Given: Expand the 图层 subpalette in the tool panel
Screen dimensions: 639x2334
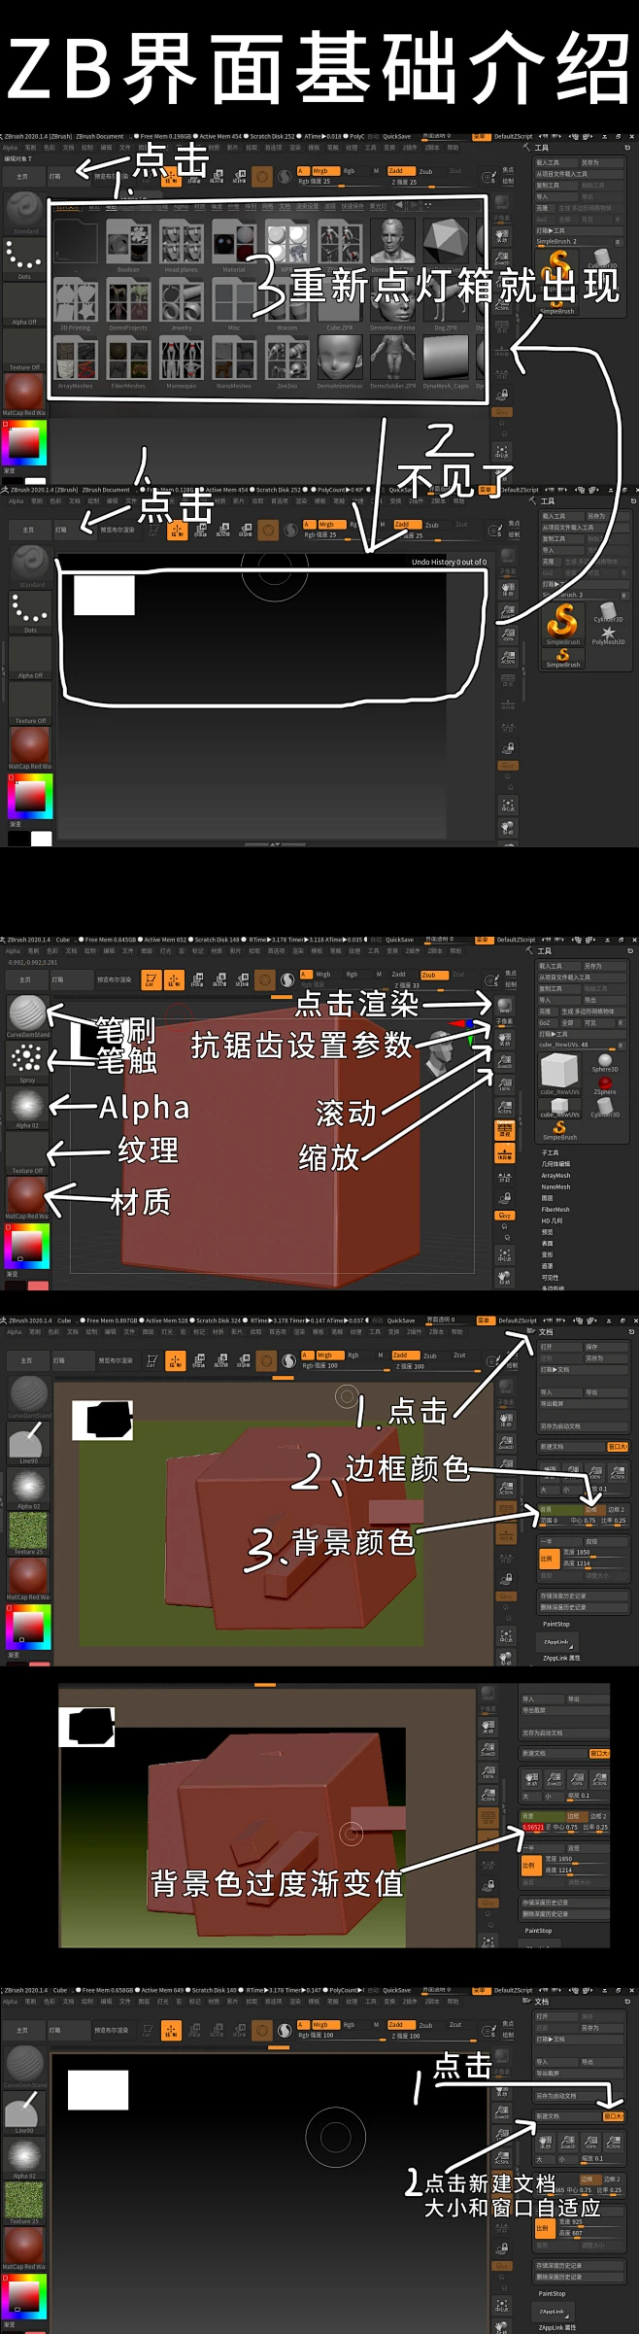Looking at the screenshot, I should (547, 1198).
